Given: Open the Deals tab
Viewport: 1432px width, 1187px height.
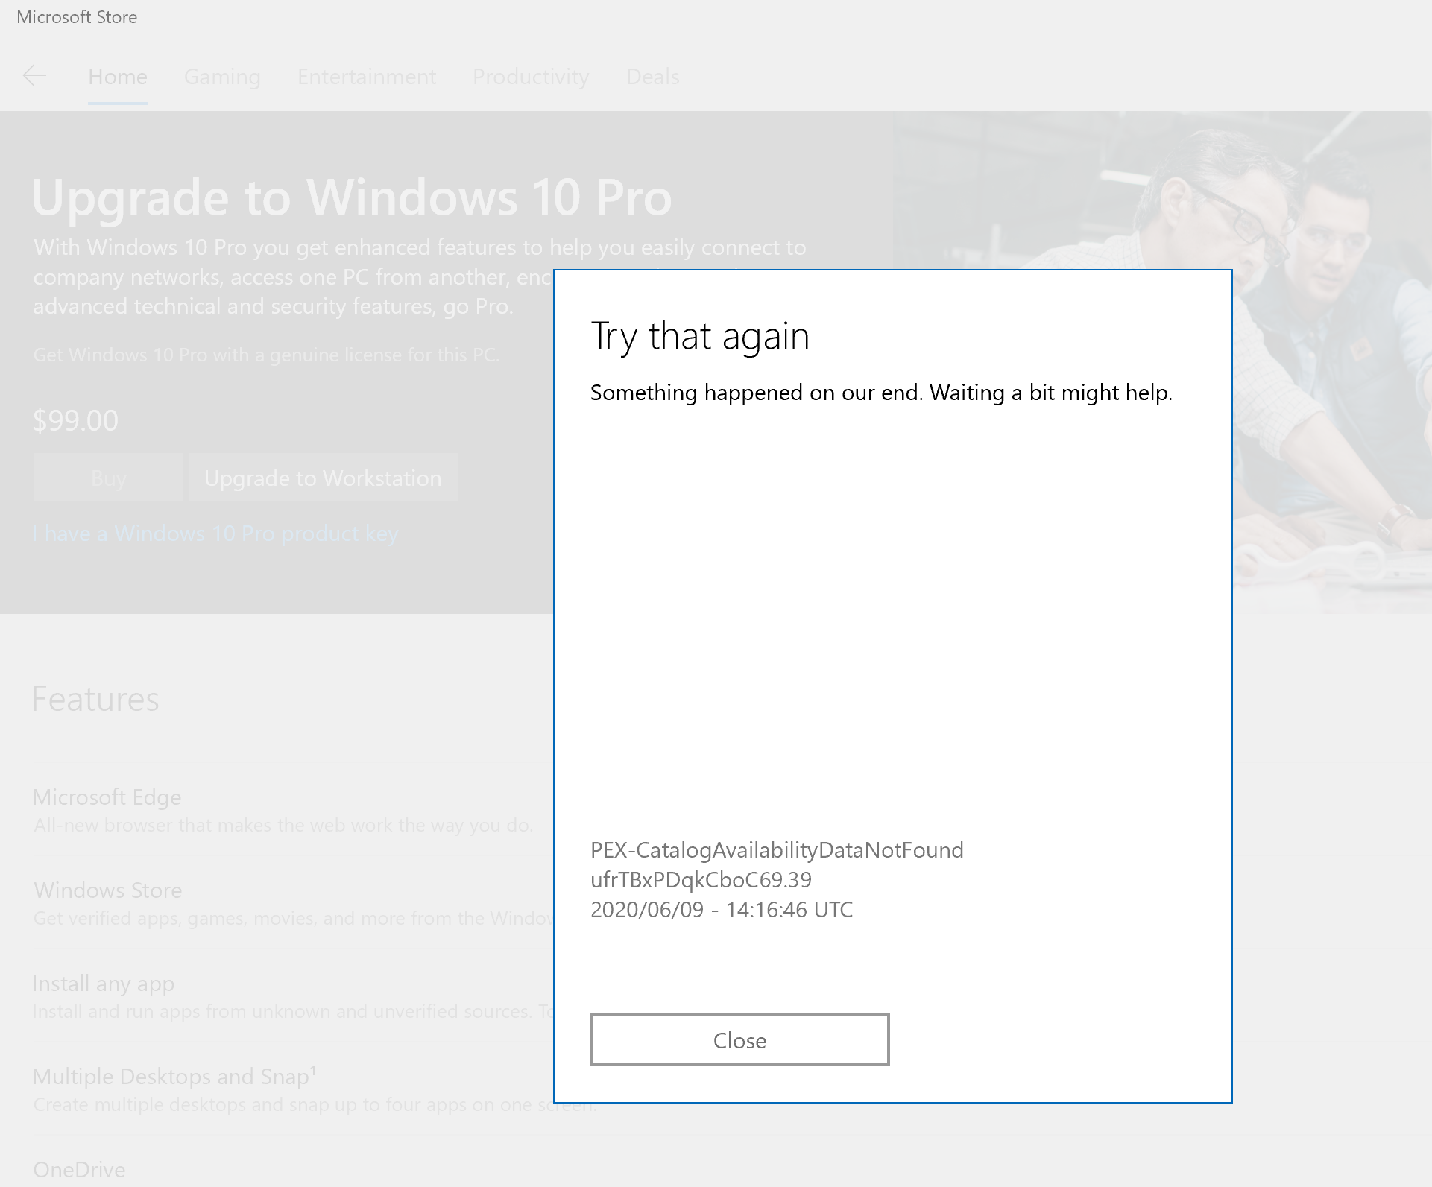Looking at the screenshot, I should pos(653,77).
